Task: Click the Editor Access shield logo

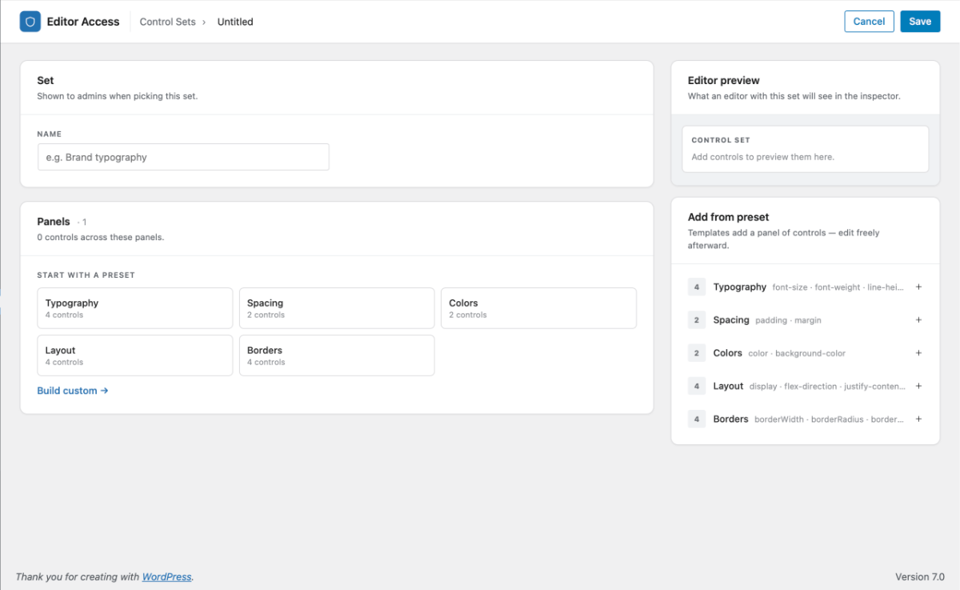Action: [x=30, y=22]
